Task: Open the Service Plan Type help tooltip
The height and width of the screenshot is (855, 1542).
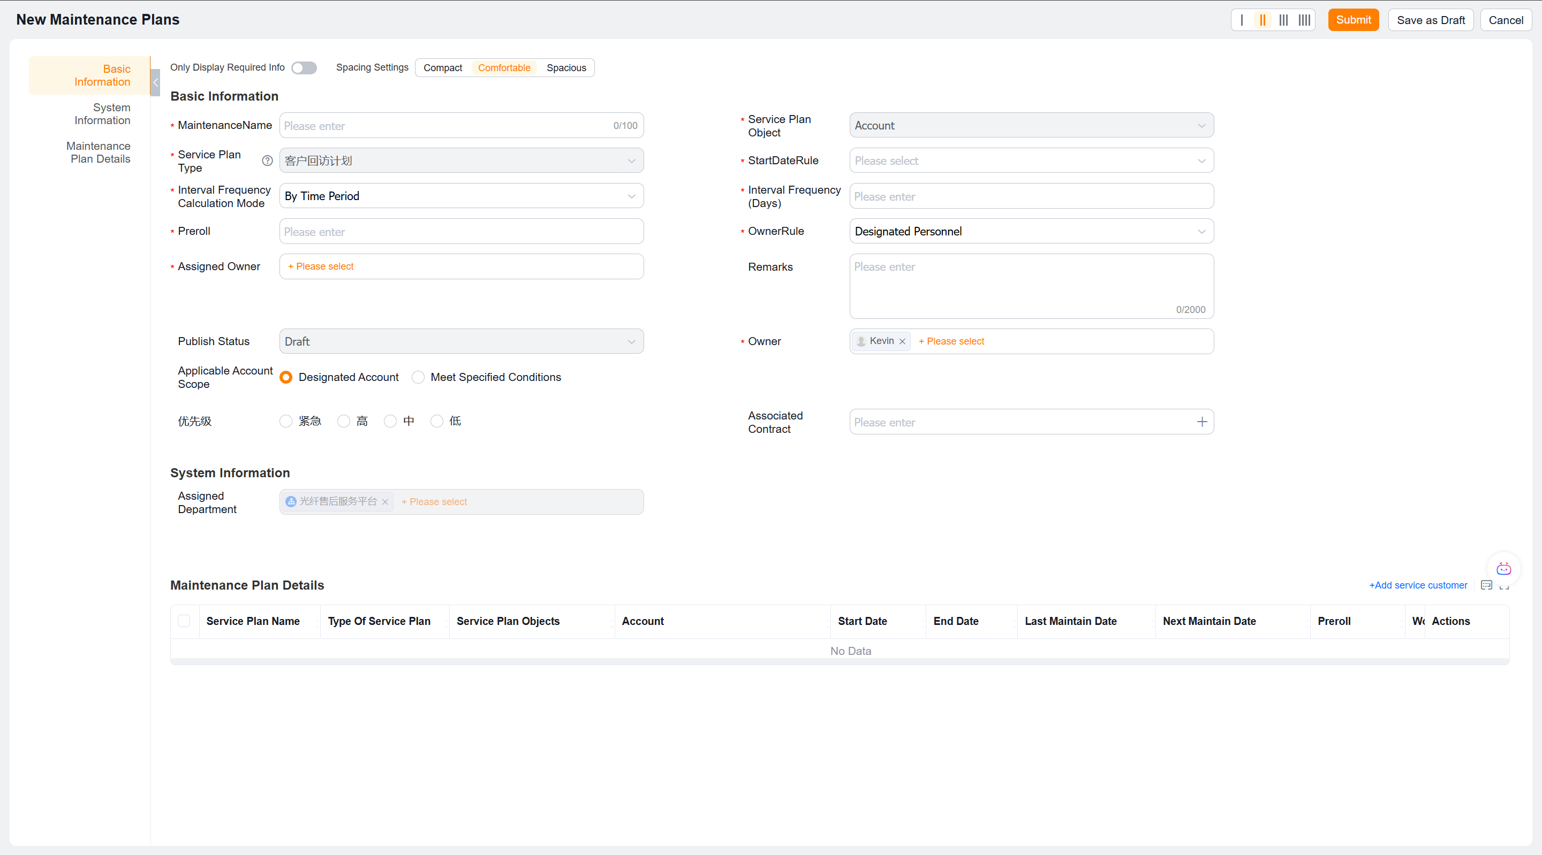Action: tap(268, 161)
